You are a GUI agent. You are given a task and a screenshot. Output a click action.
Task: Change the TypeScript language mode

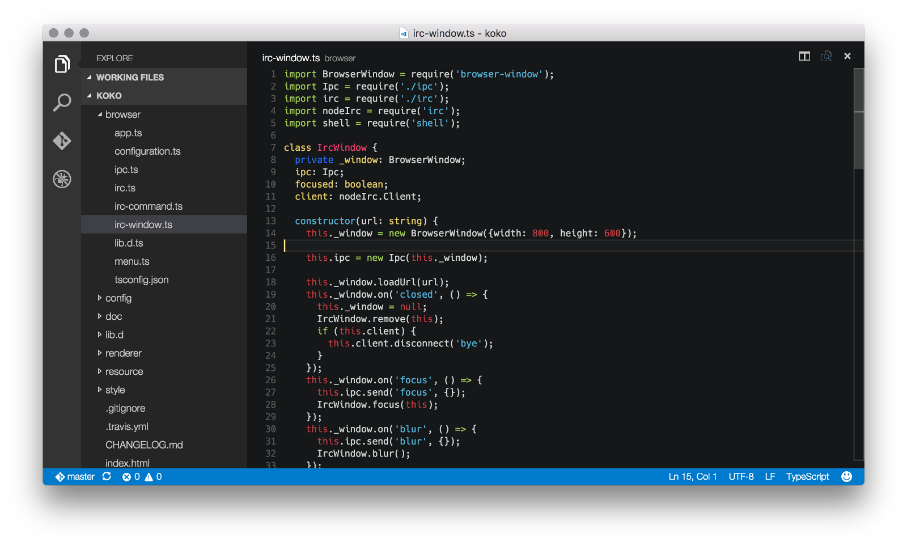click(807, 477)
